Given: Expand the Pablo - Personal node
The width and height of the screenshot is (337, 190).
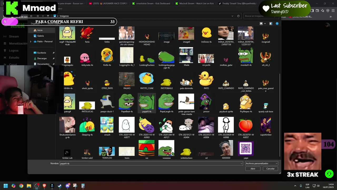Looking at the screenshot, I should [31, 41].
